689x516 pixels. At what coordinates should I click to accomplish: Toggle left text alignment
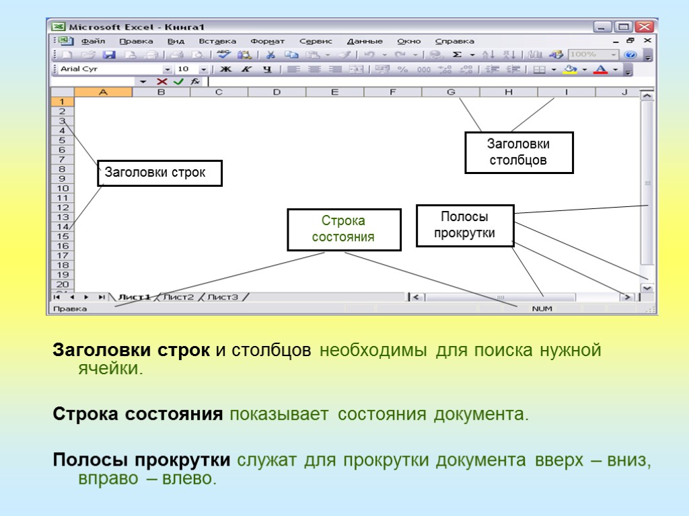point(293,69)
